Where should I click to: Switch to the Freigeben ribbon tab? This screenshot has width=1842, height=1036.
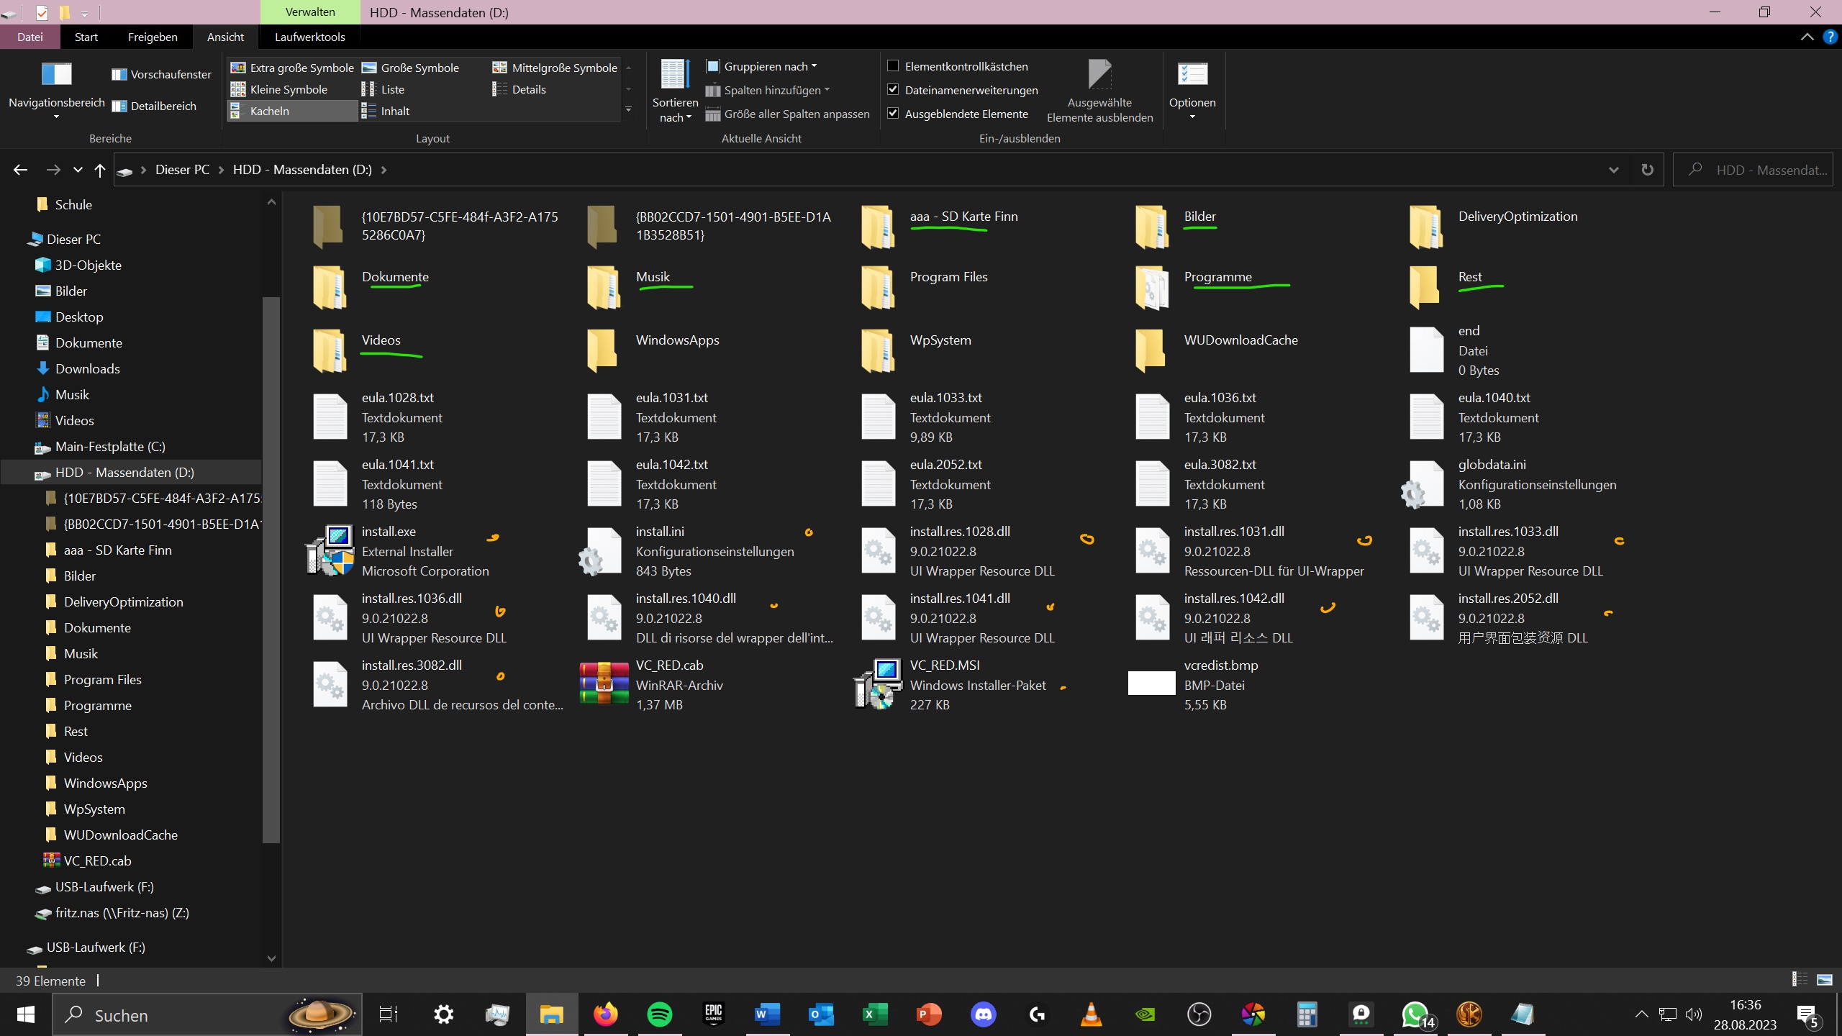click(x=153, y=37)
